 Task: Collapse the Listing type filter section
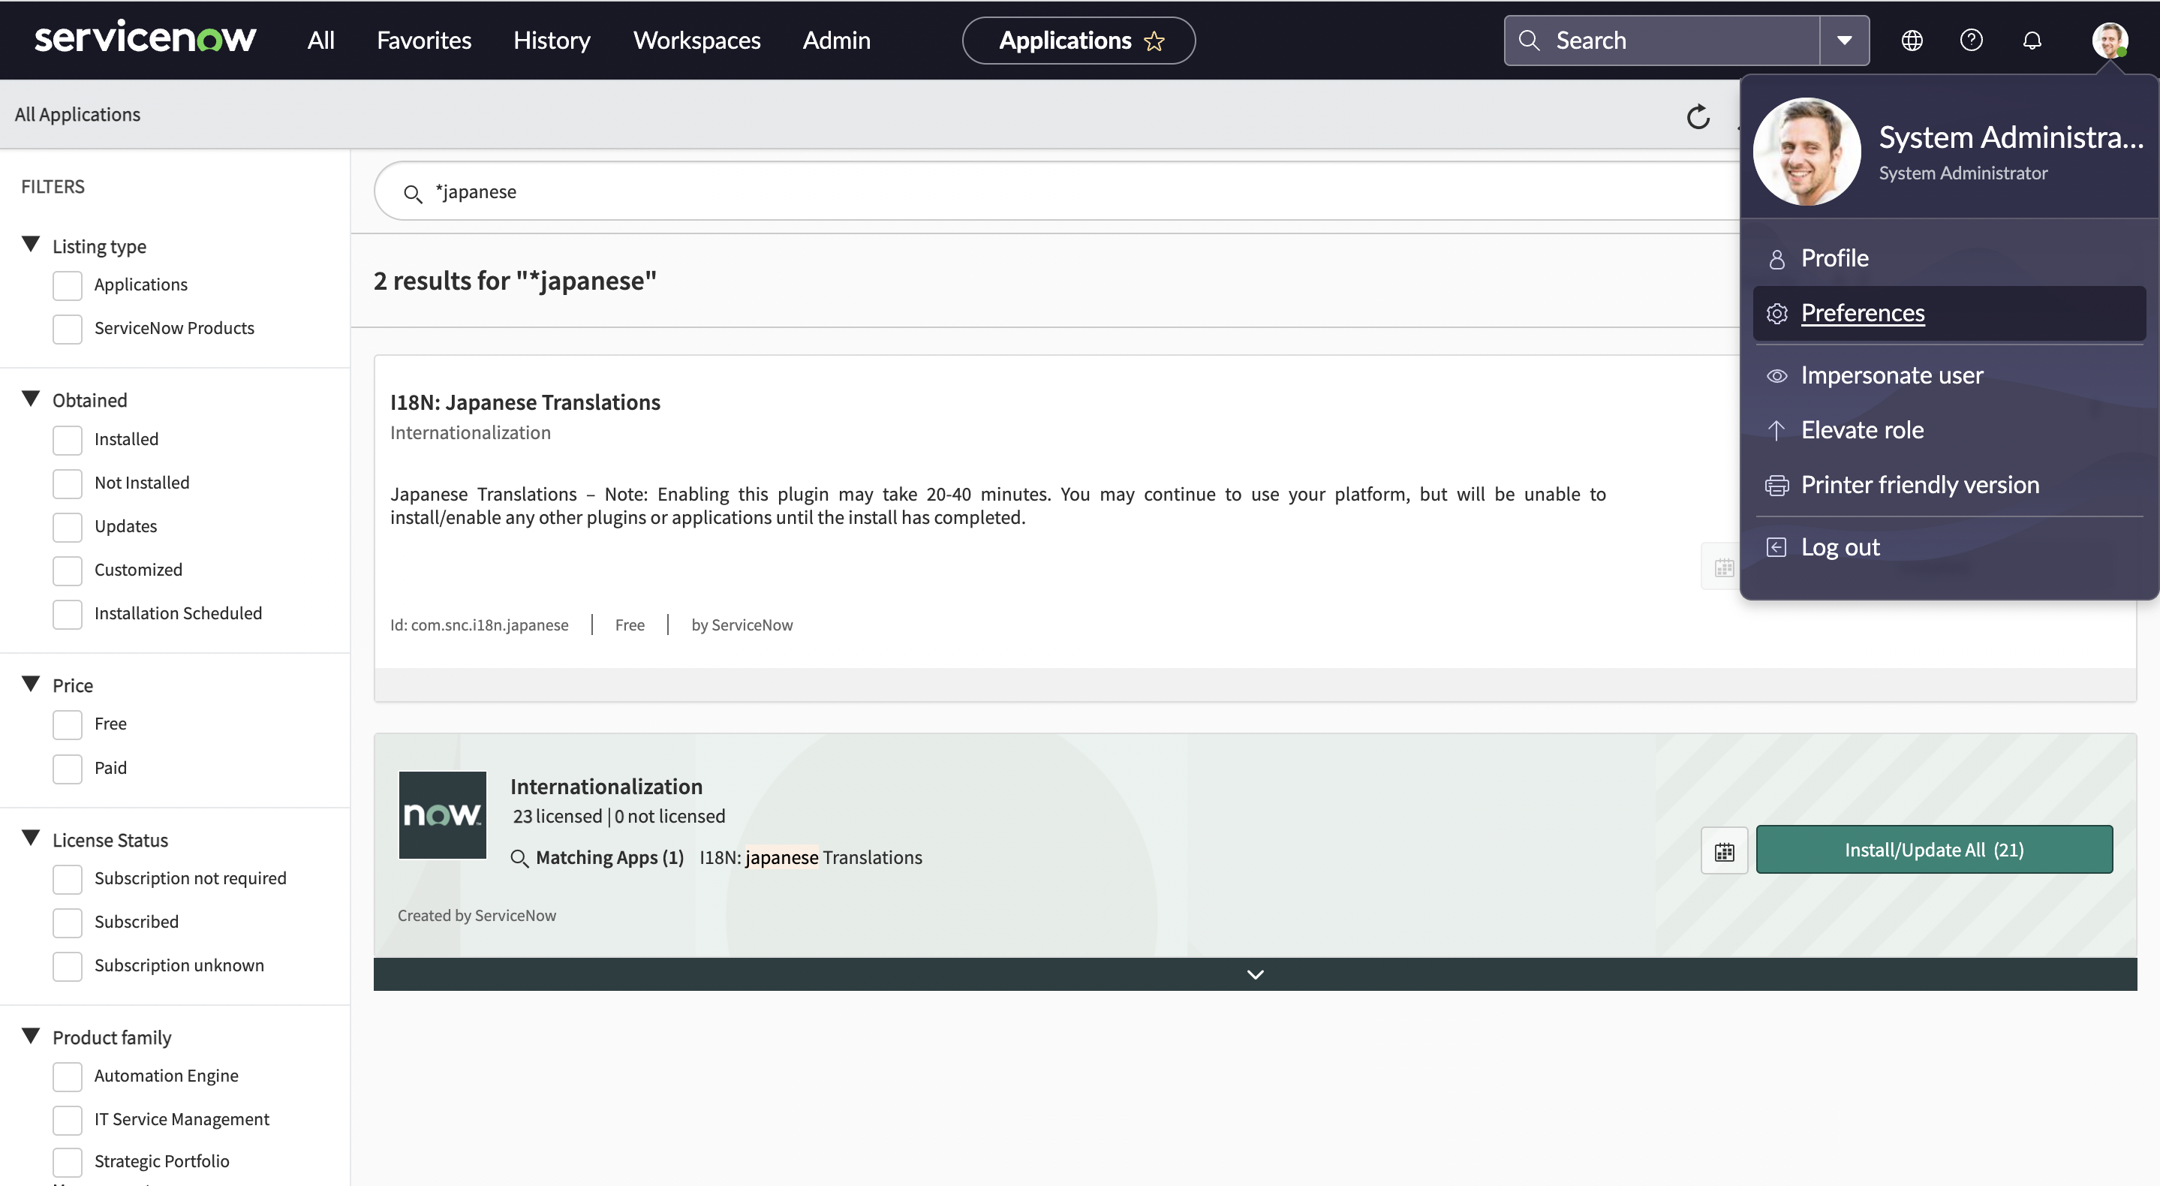pos(31,245)
